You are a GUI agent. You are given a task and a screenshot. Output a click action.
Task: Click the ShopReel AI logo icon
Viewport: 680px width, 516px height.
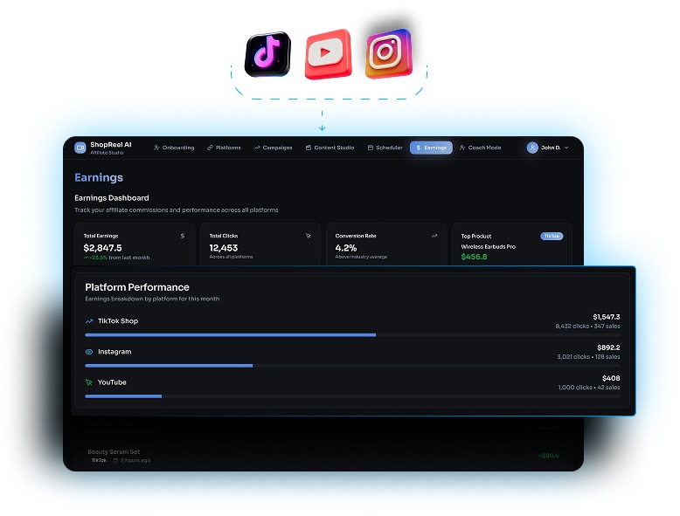pyautogui.click(x=80, y=148)
